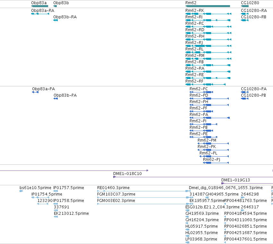Select protein Rm62-PJ
273x244 pixels.
[216, 163]
